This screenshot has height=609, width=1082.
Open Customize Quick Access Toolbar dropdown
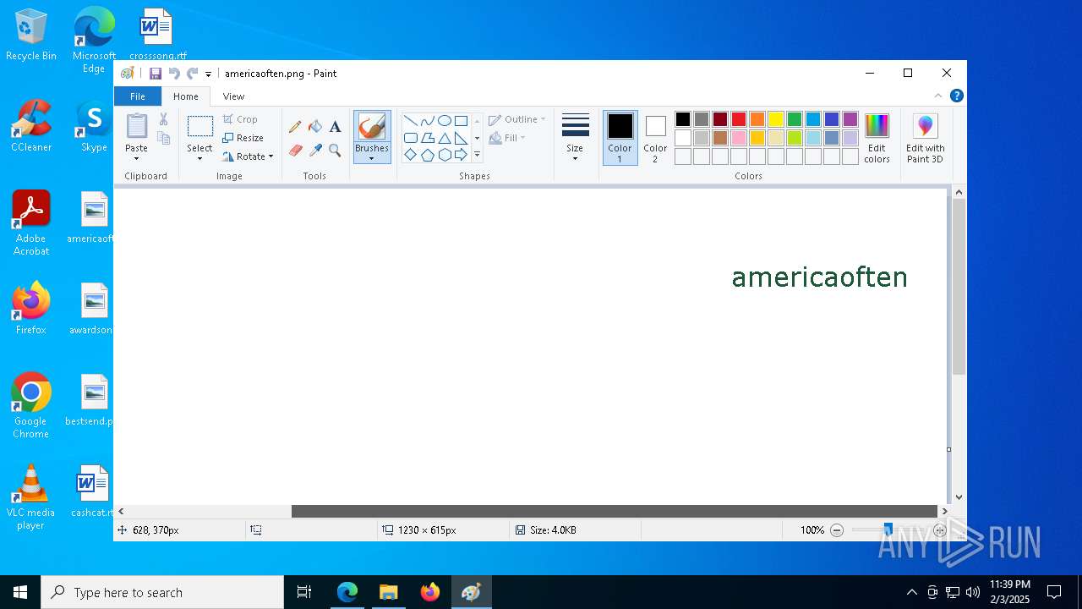click(208, 74)
